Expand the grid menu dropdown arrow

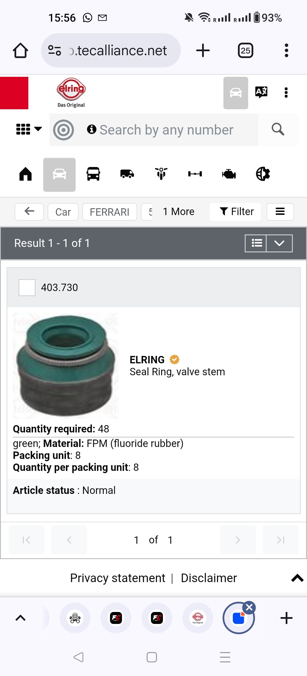coord(38,129)
